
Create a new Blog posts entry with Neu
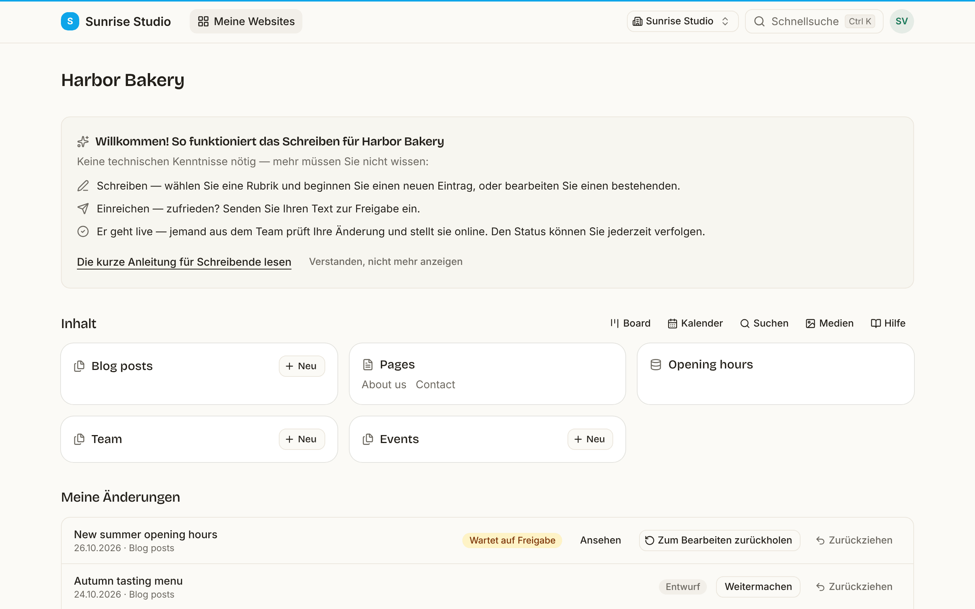pyautogui.click(x=302, y=366)
